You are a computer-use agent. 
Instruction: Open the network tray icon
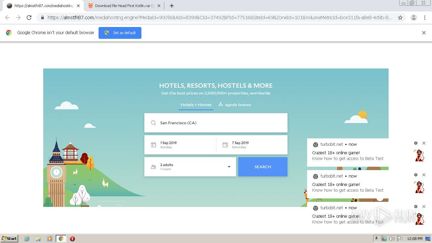[384, 239]
